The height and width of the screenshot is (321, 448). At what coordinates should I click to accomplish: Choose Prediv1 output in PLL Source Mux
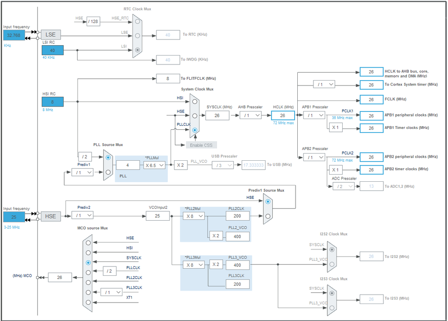point(108,172)
